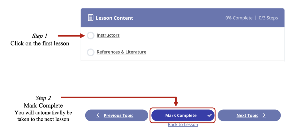This screenshot has width=292, height=140.
Task: Click the 0/3 Steps counter
Action: point(268,18)
